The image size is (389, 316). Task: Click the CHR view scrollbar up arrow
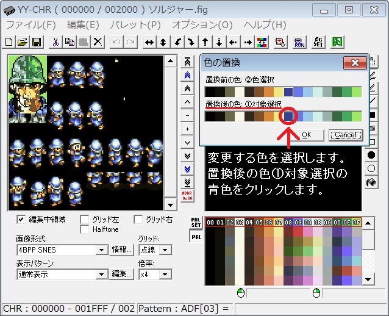pyautogui.click(x=171, y=61)
